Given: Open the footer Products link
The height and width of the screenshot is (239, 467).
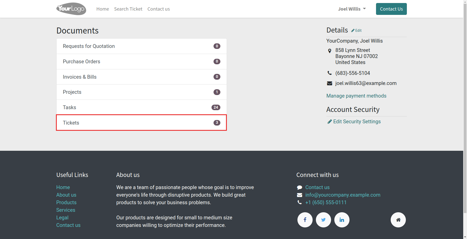Looking at the screenshot, I should (x=66, y=202).
